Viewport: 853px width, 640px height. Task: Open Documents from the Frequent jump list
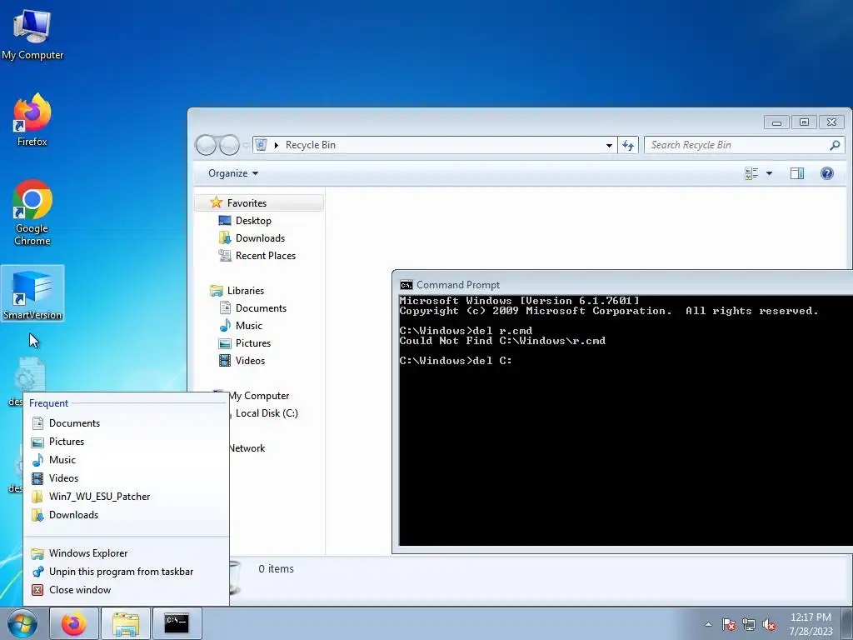click(x=126, y=422)
